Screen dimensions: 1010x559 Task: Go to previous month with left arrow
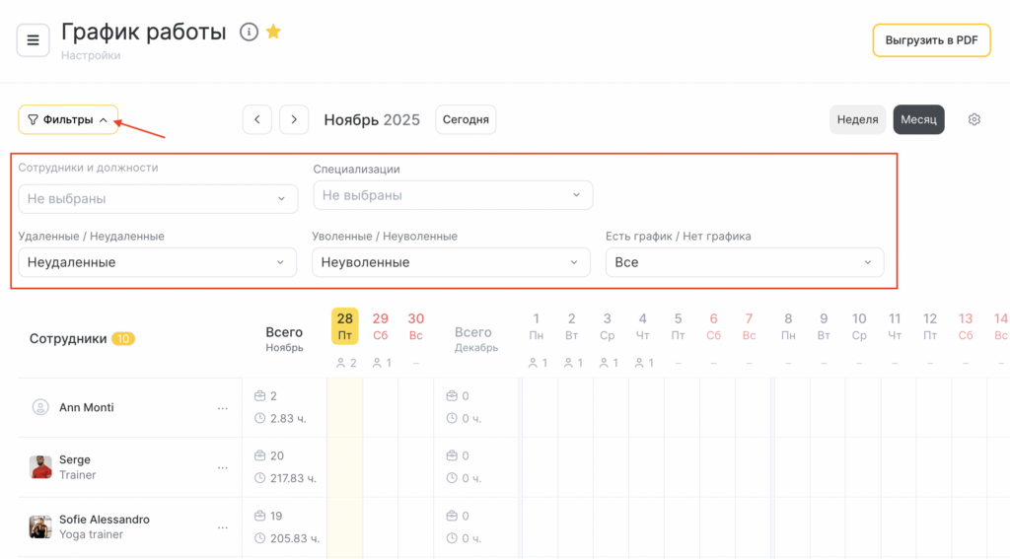[x=257, y=119]
